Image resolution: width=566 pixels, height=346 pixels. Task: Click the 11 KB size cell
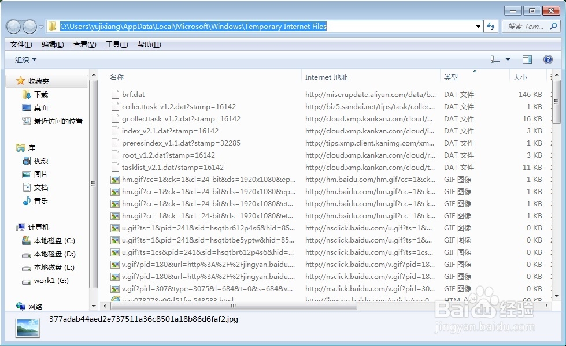(532, 168)
